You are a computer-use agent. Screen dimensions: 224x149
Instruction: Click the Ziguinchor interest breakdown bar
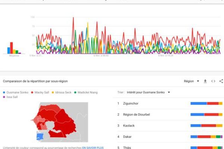coord(206,104)
